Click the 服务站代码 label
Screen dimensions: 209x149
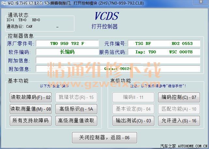pyautogui.click(x=112, y=52)
